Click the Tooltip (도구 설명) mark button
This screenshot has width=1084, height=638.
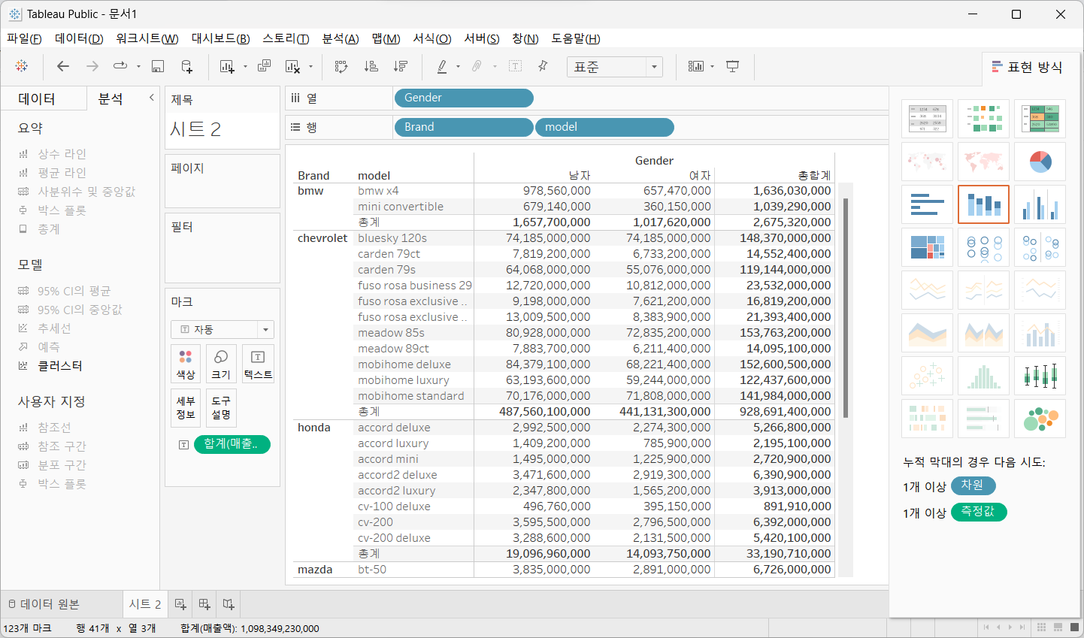coord(221,407)
